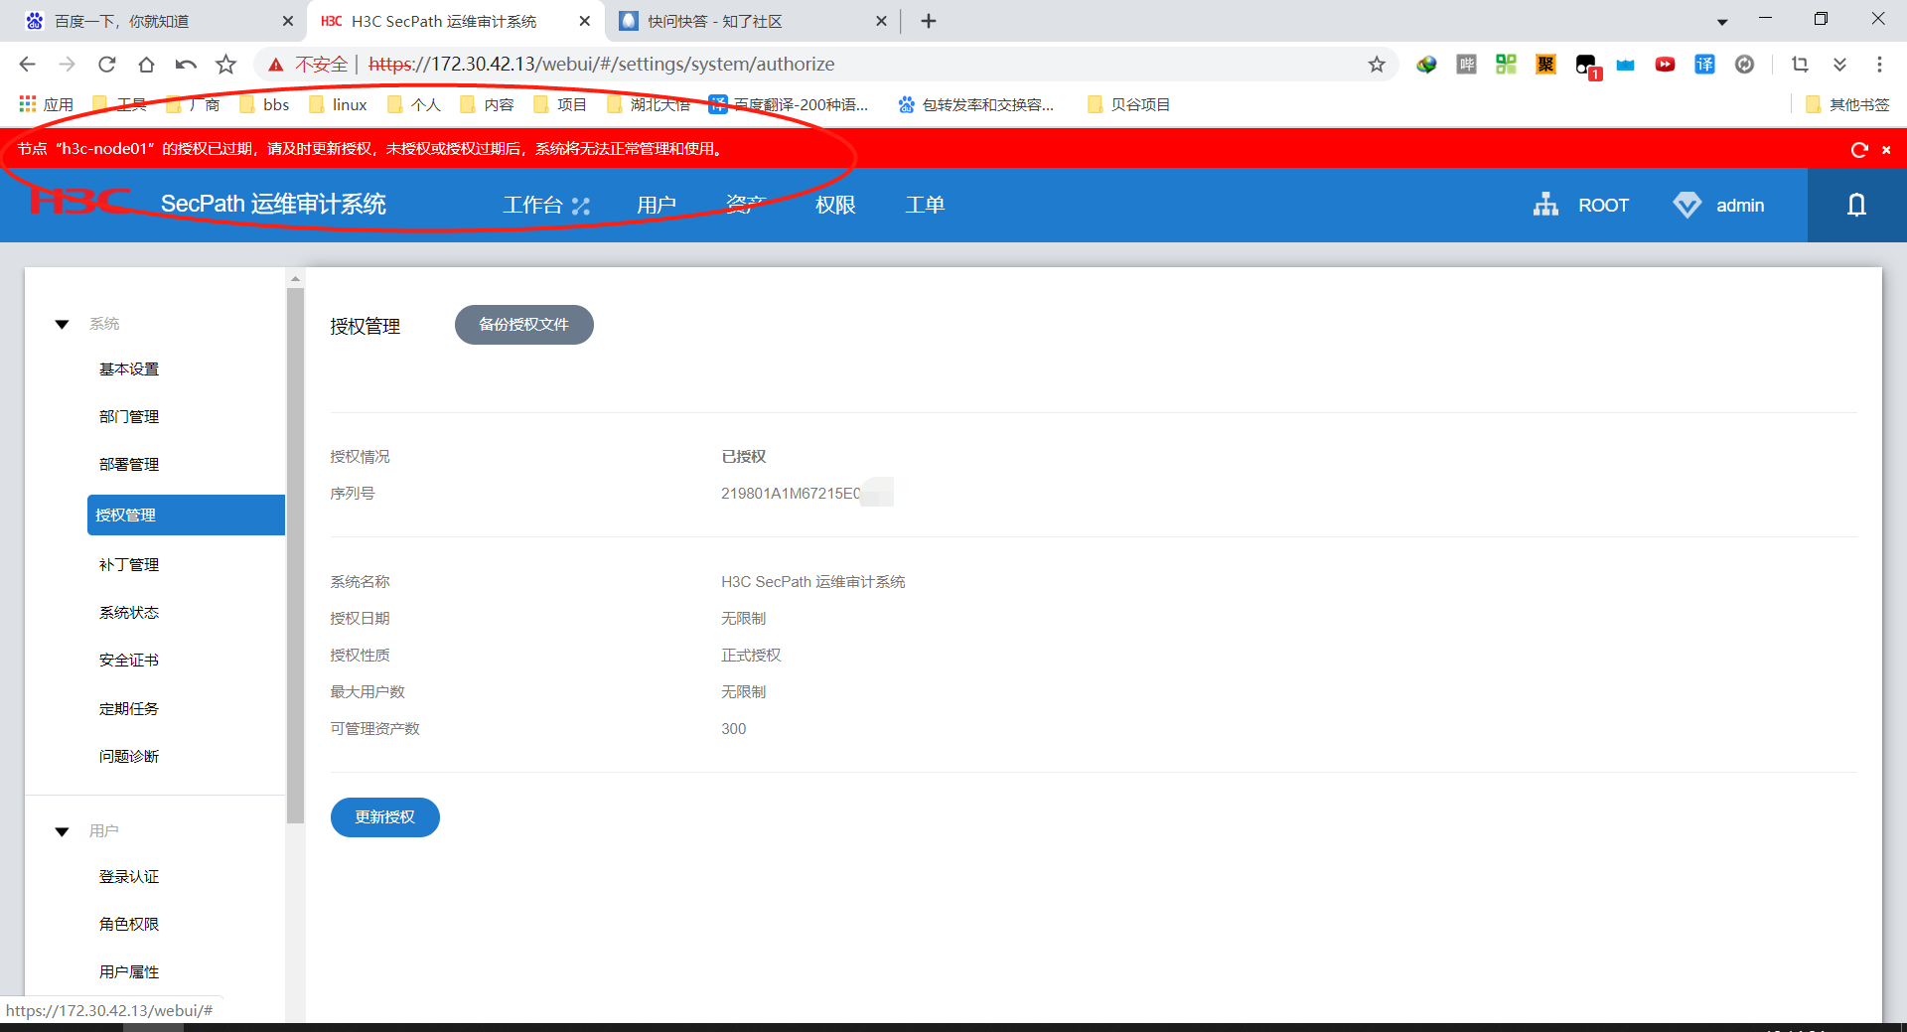Viewport: 1907px width, 1032px height.
Task: Click the ROOT department label
Action: [x=1604, y=206]
